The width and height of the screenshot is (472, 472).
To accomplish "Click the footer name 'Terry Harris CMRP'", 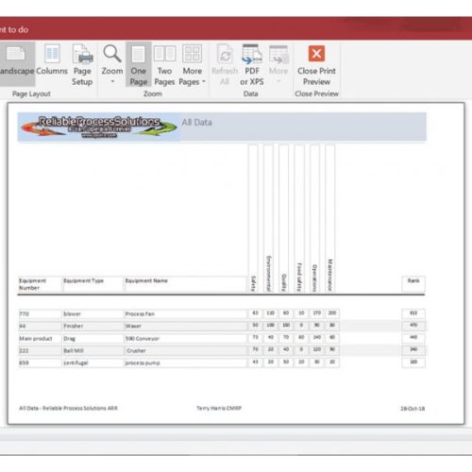I will tap(219, 408).
